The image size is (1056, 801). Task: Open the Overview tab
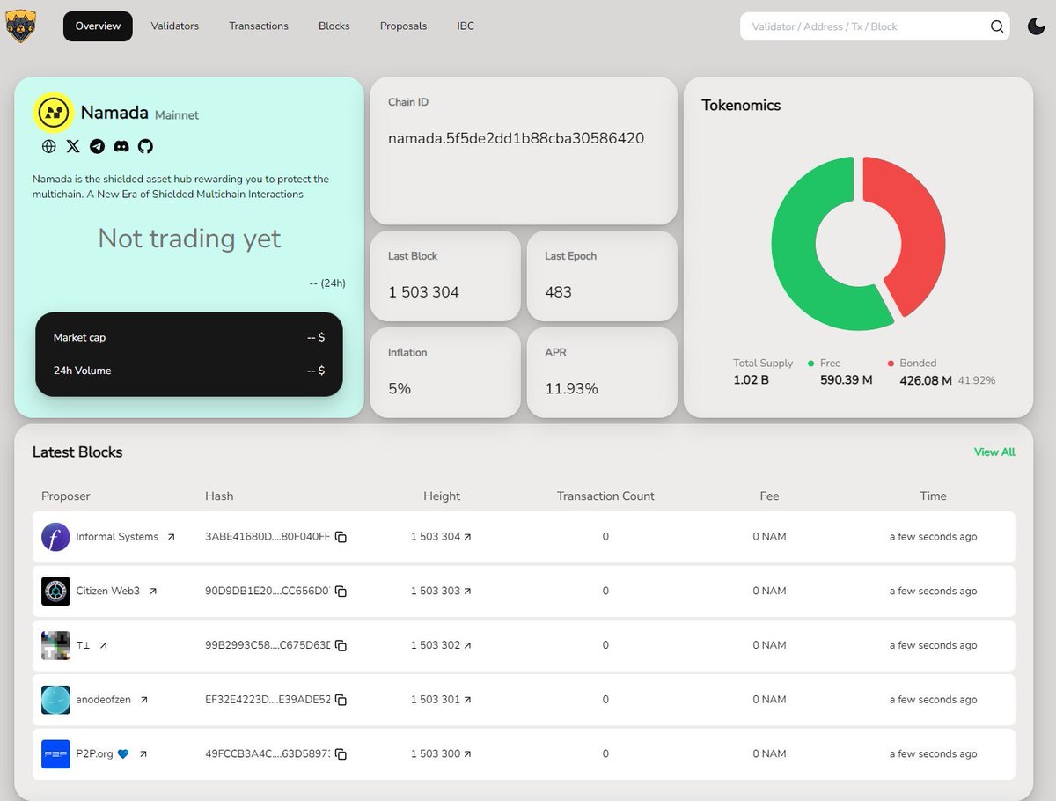coord(98,26)
